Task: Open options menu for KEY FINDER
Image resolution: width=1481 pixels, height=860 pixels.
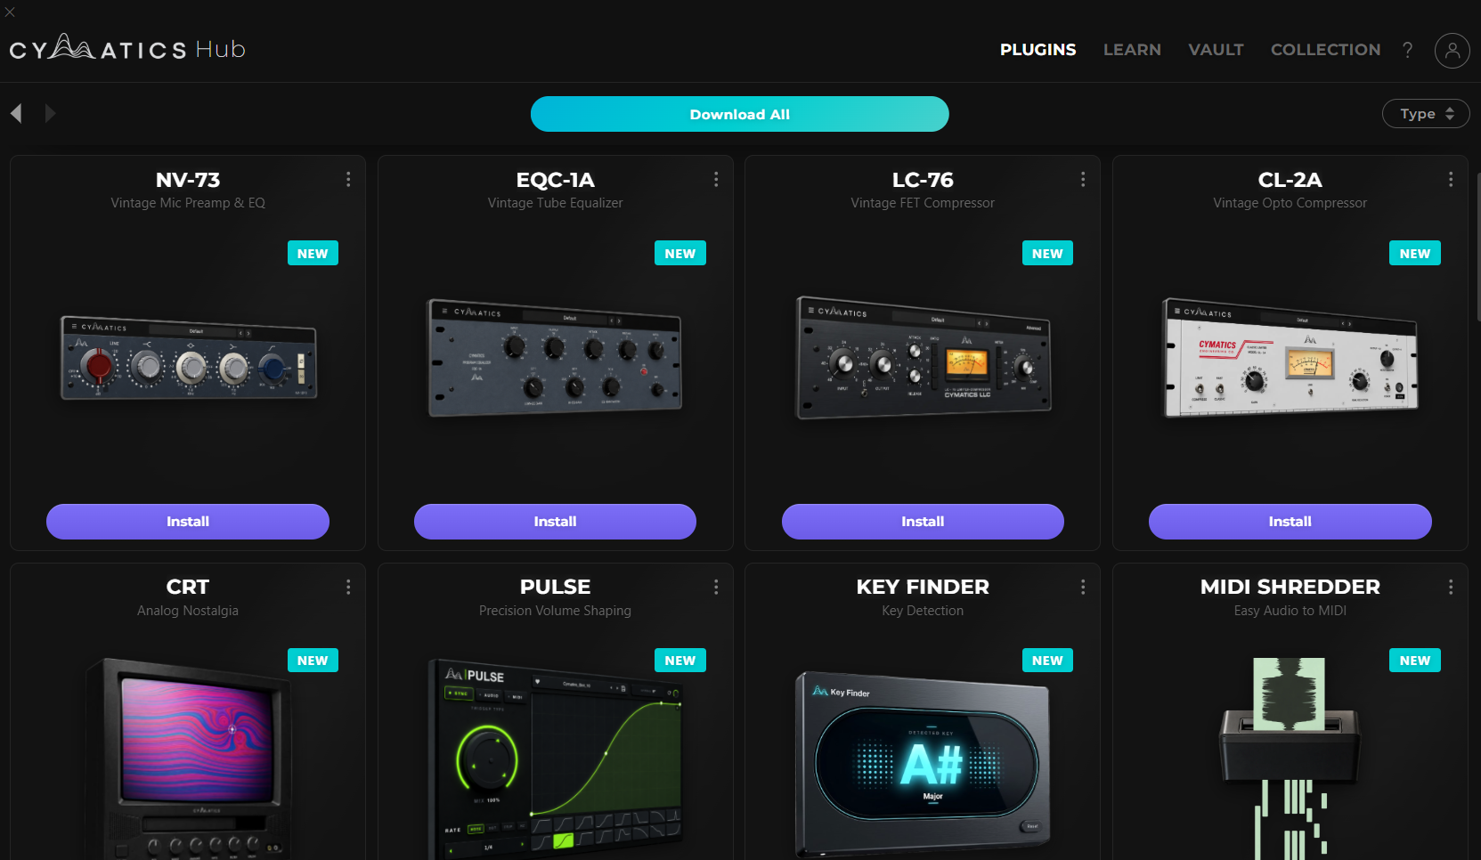Action: [1083, 588]
